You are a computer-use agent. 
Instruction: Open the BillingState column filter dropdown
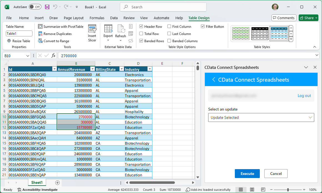tap(121, 69)
